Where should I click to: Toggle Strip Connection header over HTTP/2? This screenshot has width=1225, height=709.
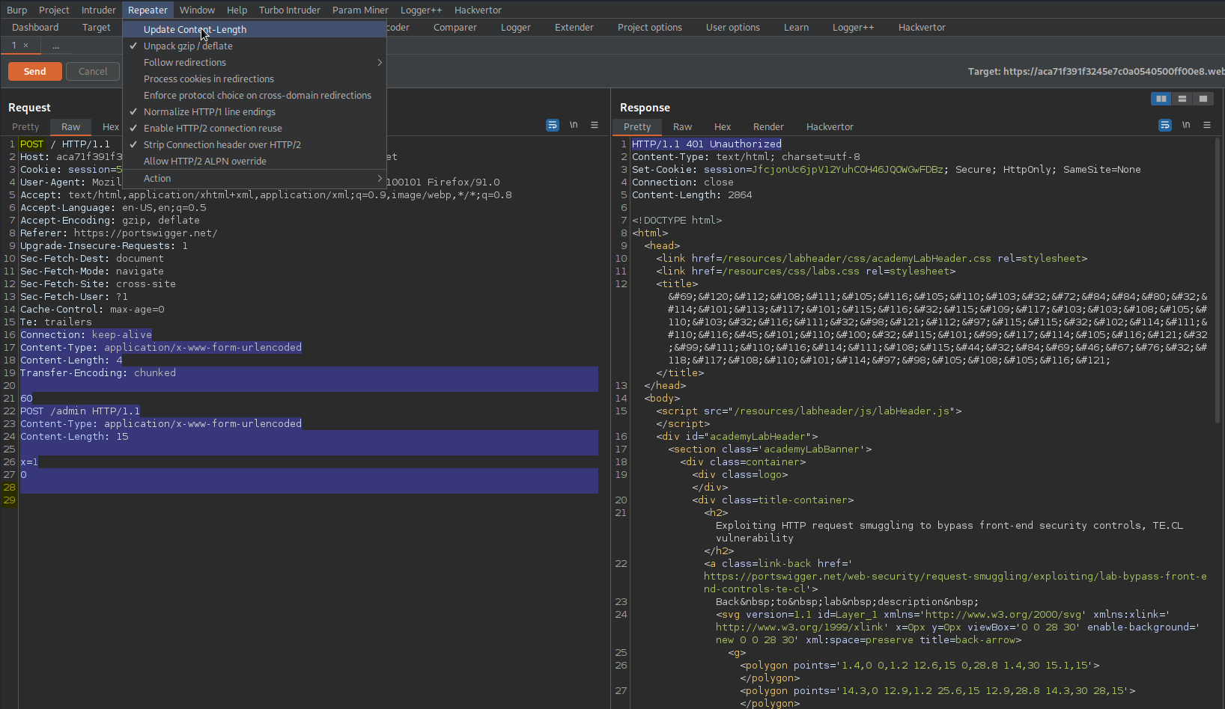(x=255, y=145)
